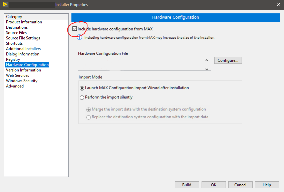
Task: Open Help for this dialog
Action: pos(267,185)
